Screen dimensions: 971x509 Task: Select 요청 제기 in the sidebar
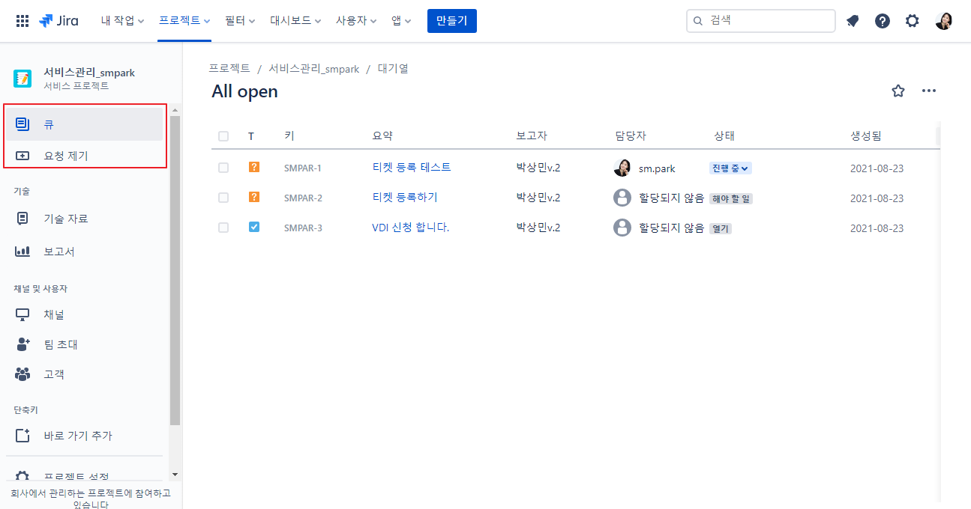tap(85, 156)
